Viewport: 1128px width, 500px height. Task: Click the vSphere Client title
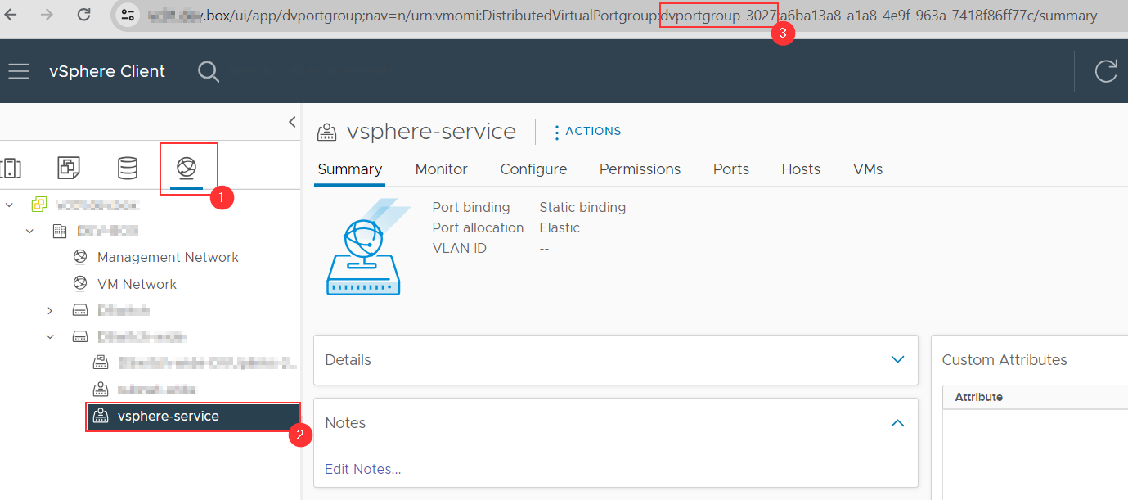(107, 71)
